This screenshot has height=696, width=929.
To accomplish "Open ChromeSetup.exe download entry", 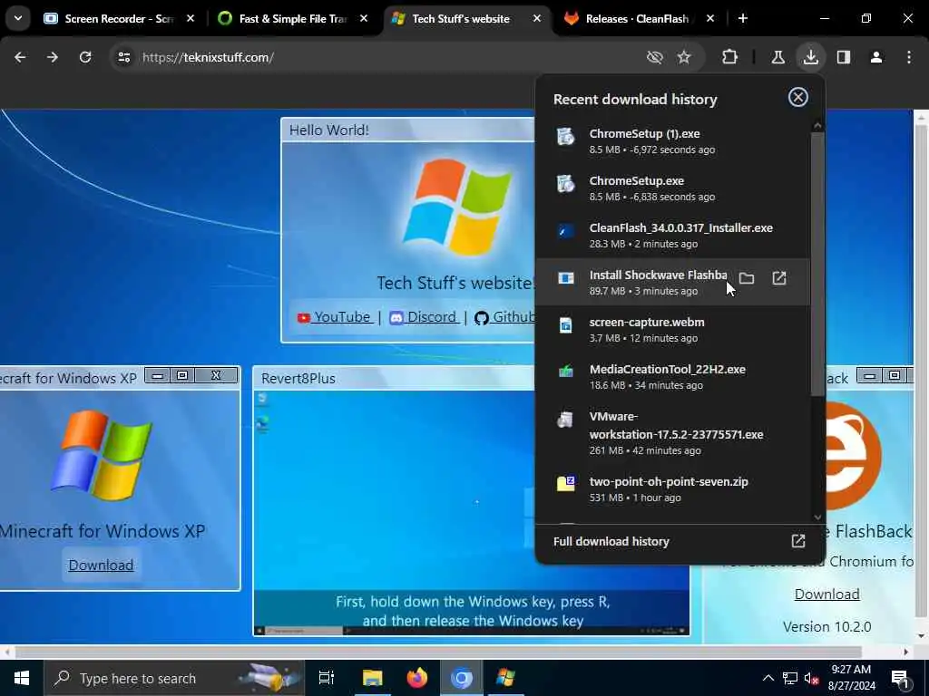I will tap(672, 188).
